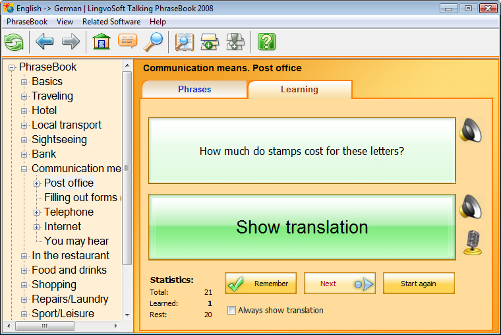Select the Post office tree item
The width and height of the screenshot is (501, 335).
coord(69,183)
